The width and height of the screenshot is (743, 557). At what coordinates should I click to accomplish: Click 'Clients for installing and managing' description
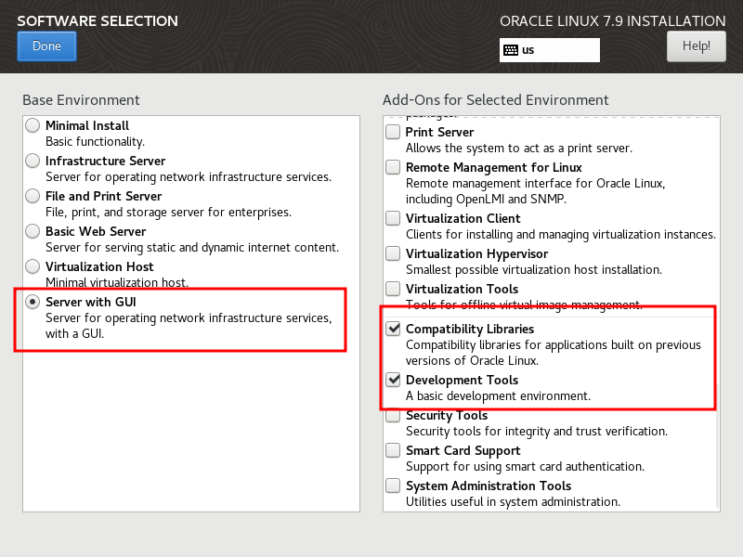[x=561, y=235]
